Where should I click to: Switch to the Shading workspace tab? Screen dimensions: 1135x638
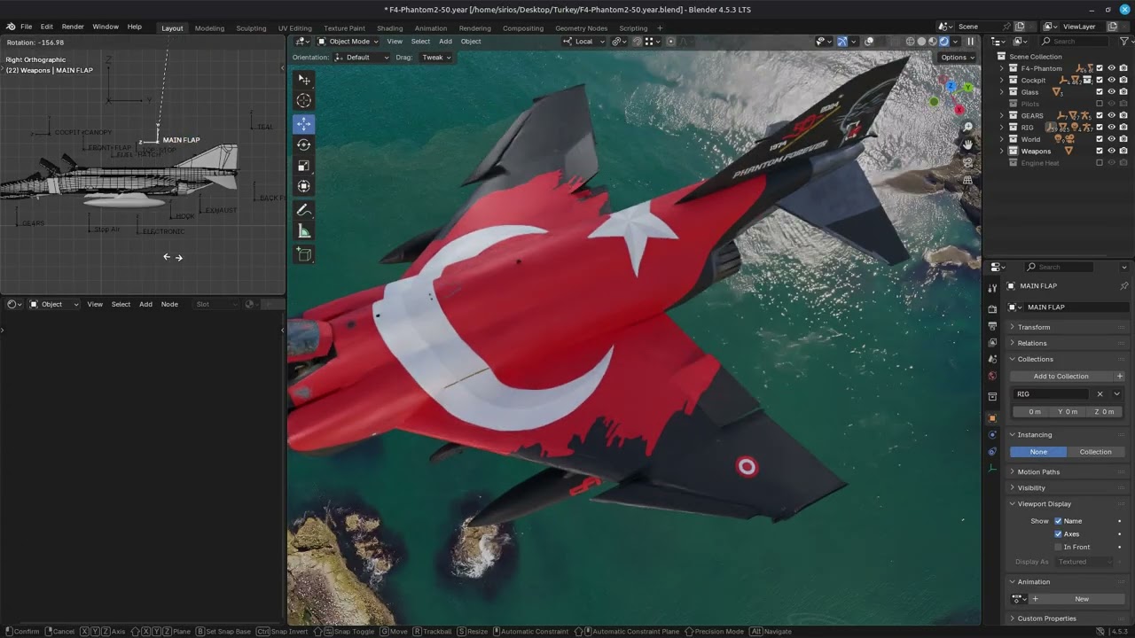(x=389, y=27)
